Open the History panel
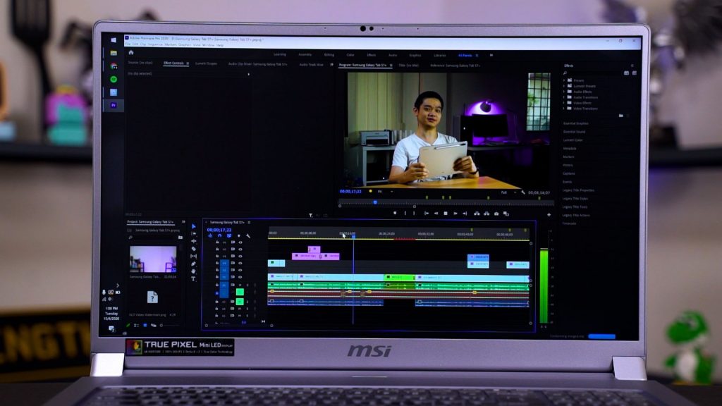The height and width of the screenshot is (406, 722). click(x=568, y=165)
